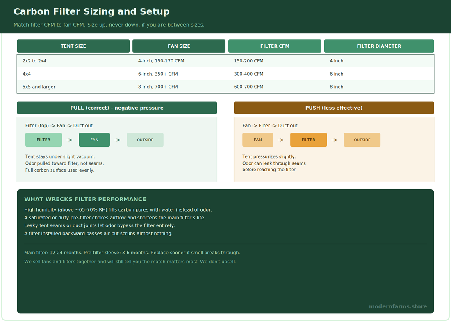Screen dimensions: 451x322
Task: Click 'Fan -> Filter -> Duct out' text
Action: coord(270,126)
